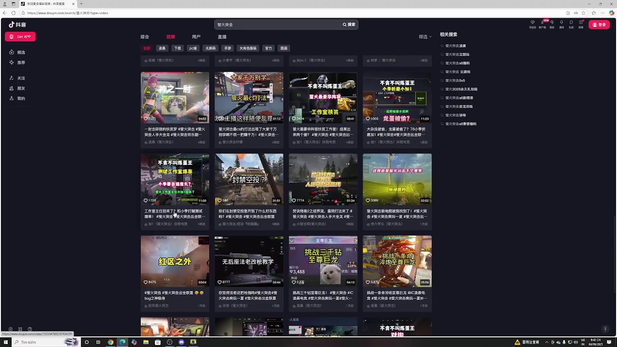The width and height of the screenshot is (617, 347).
Task: Click the Douyin logo
Action: [17, 25]
